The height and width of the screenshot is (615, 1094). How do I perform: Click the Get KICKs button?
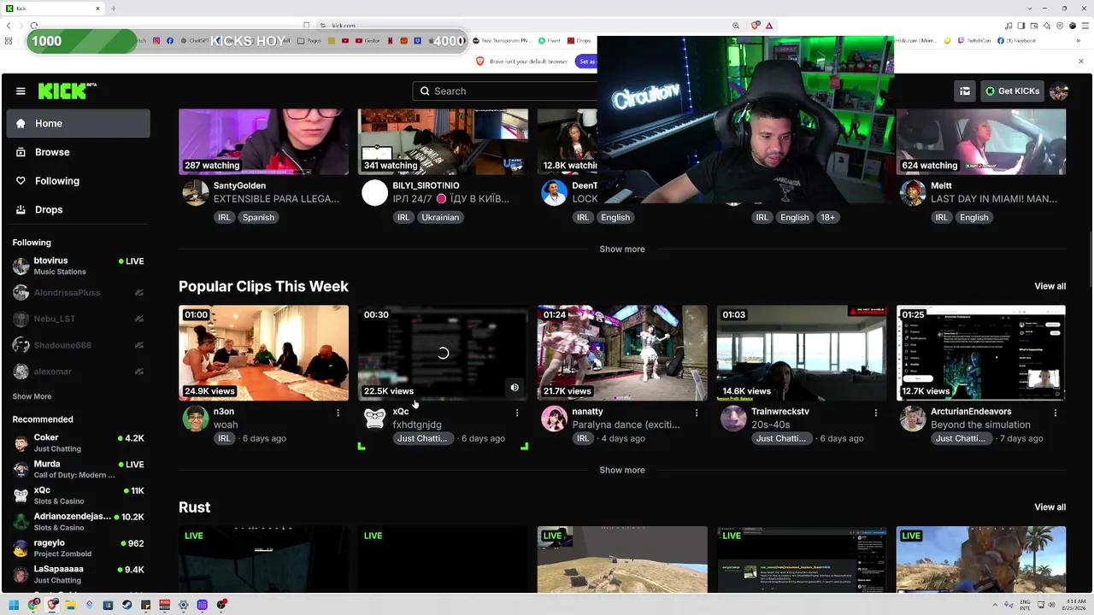click(x=1012, y=91)
